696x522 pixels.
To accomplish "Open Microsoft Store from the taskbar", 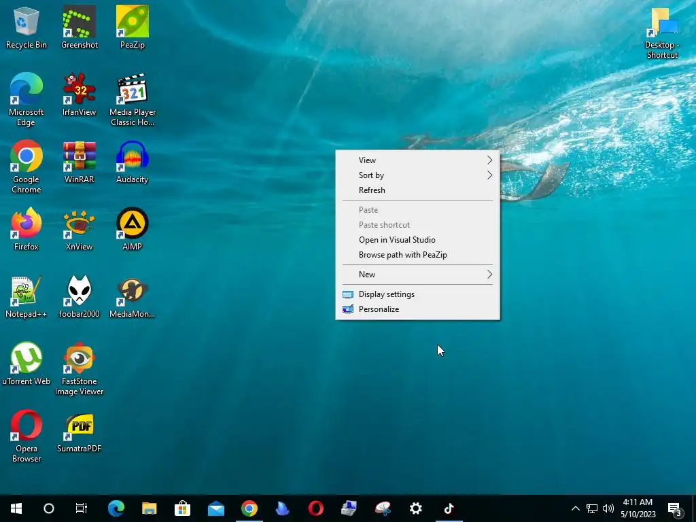I will point(182,508).
